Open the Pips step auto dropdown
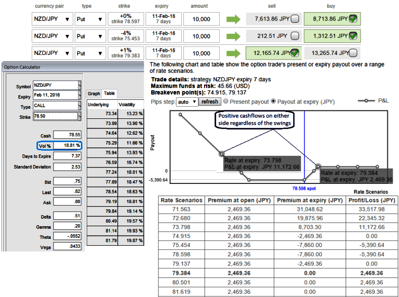 pos(186,101)
